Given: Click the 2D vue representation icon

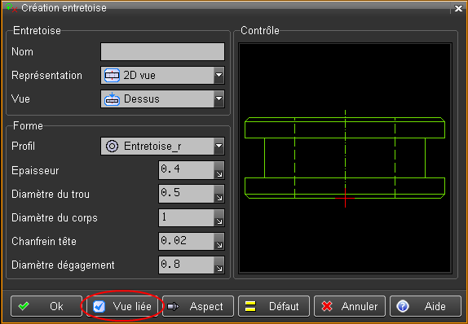Looking at the screenshot, I should click(x=112, y=76).
